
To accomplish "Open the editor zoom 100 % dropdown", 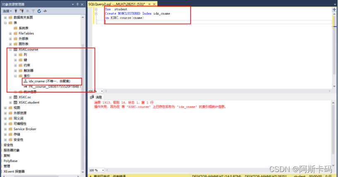I will (102, 91).
